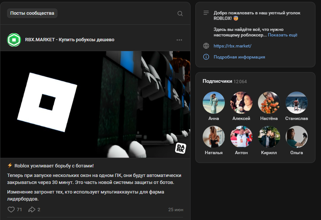Expand description with Показать ещё
321x220 pixels.
(282, 35)
